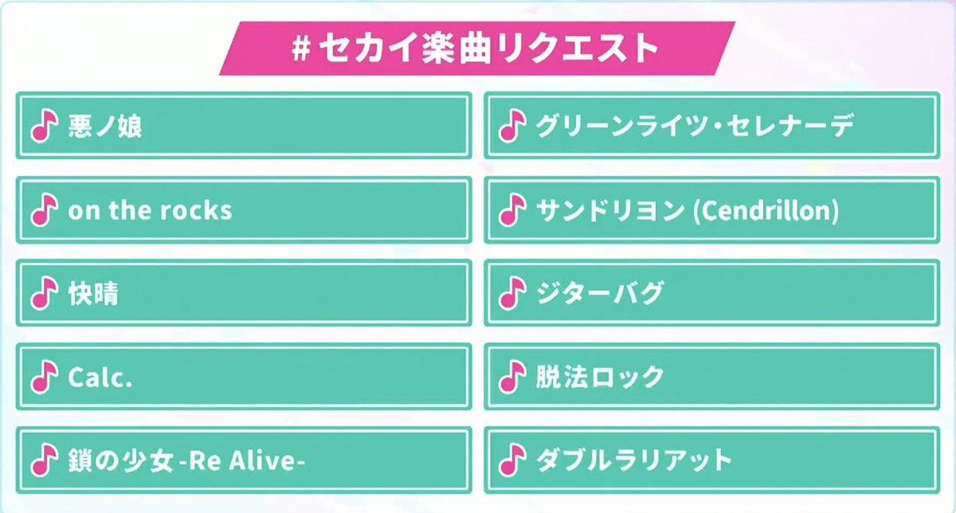This screenshot has width=956, height=513.
Task: Choose the ジターバグ song title
Action: pyautogui.click(x=599, y=293)
